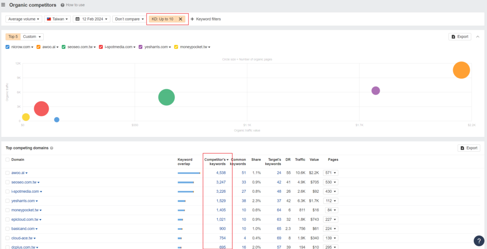Open i-spotmedia.com domain link in table

[x=25, y=191]
